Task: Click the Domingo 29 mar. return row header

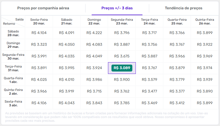Action: [13, 45]
